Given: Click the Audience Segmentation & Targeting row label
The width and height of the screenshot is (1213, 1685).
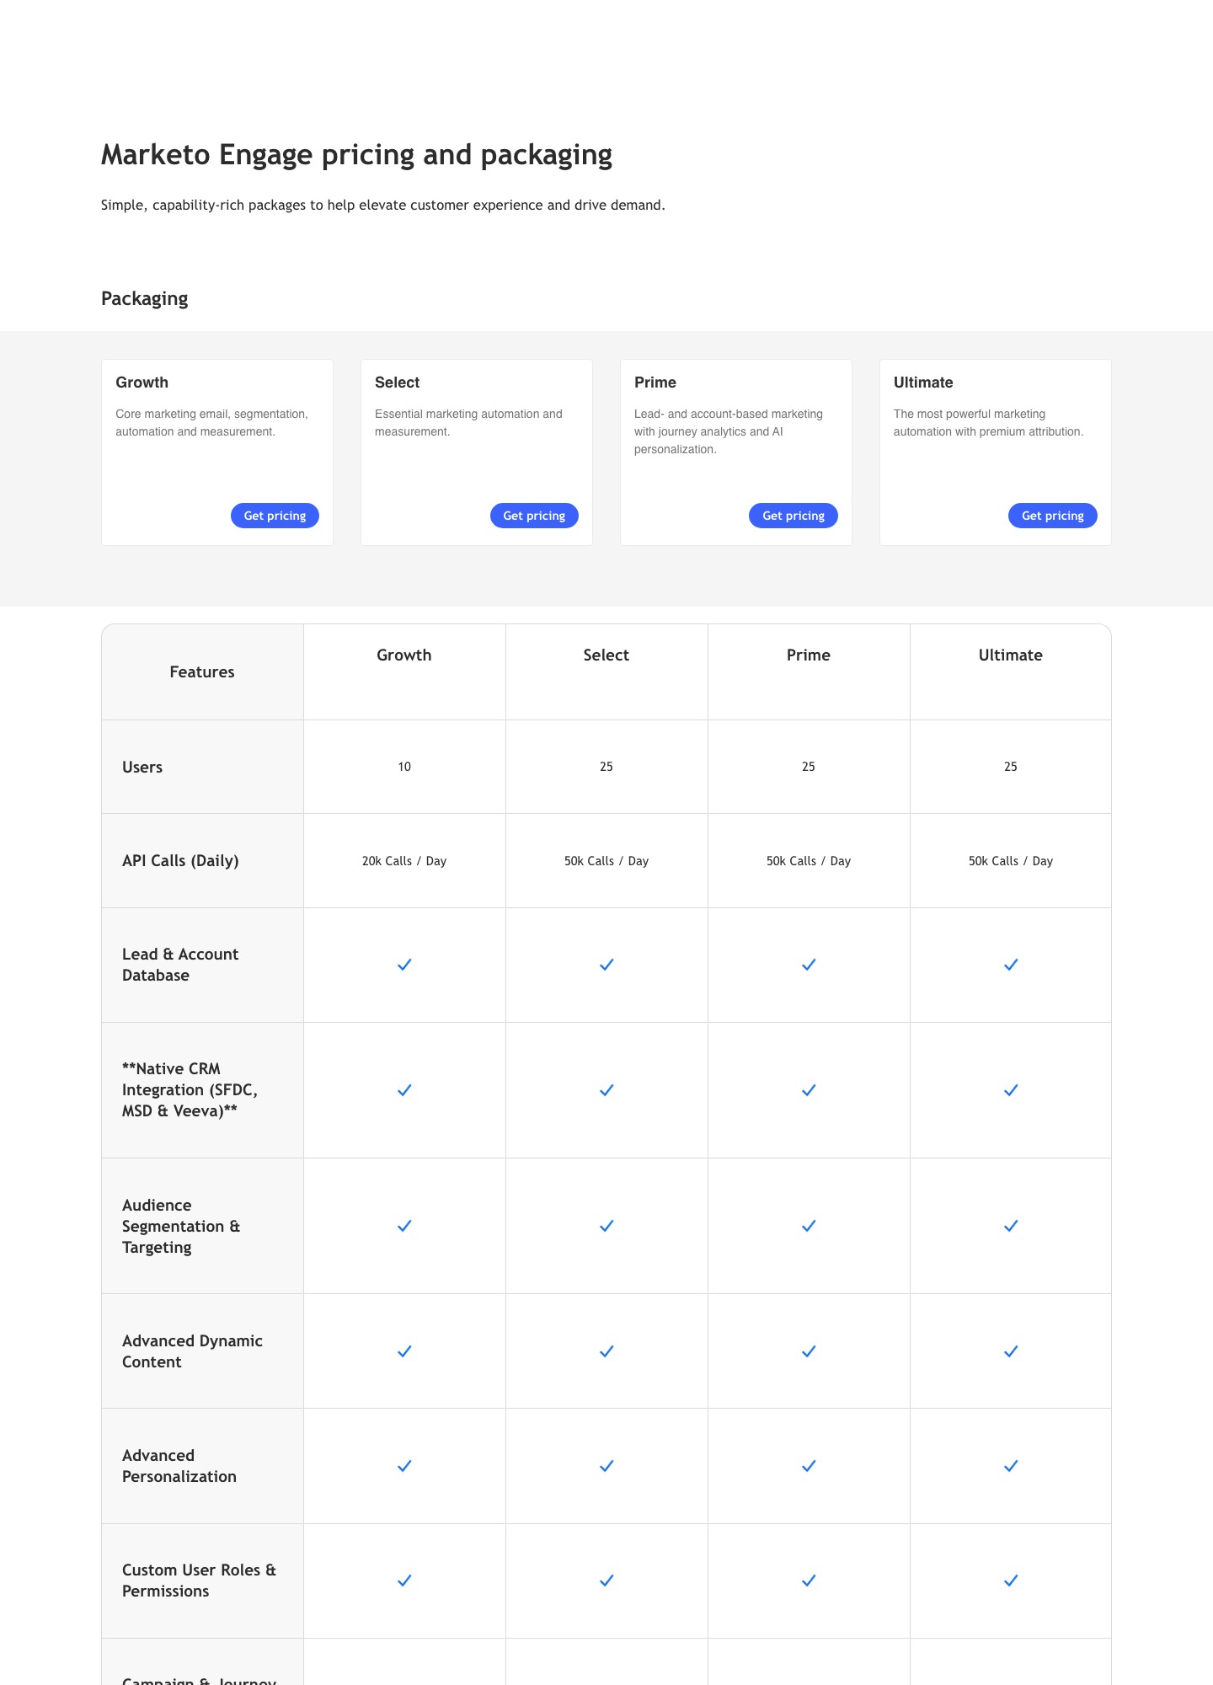Looking at the screenshot, I should [x=181, y=1226].
